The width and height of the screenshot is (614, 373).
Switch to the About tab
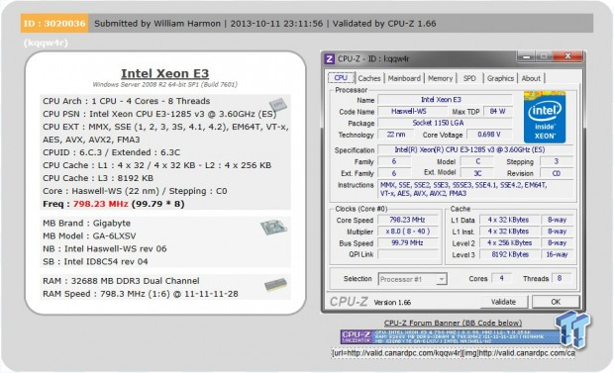coord(531,78)
